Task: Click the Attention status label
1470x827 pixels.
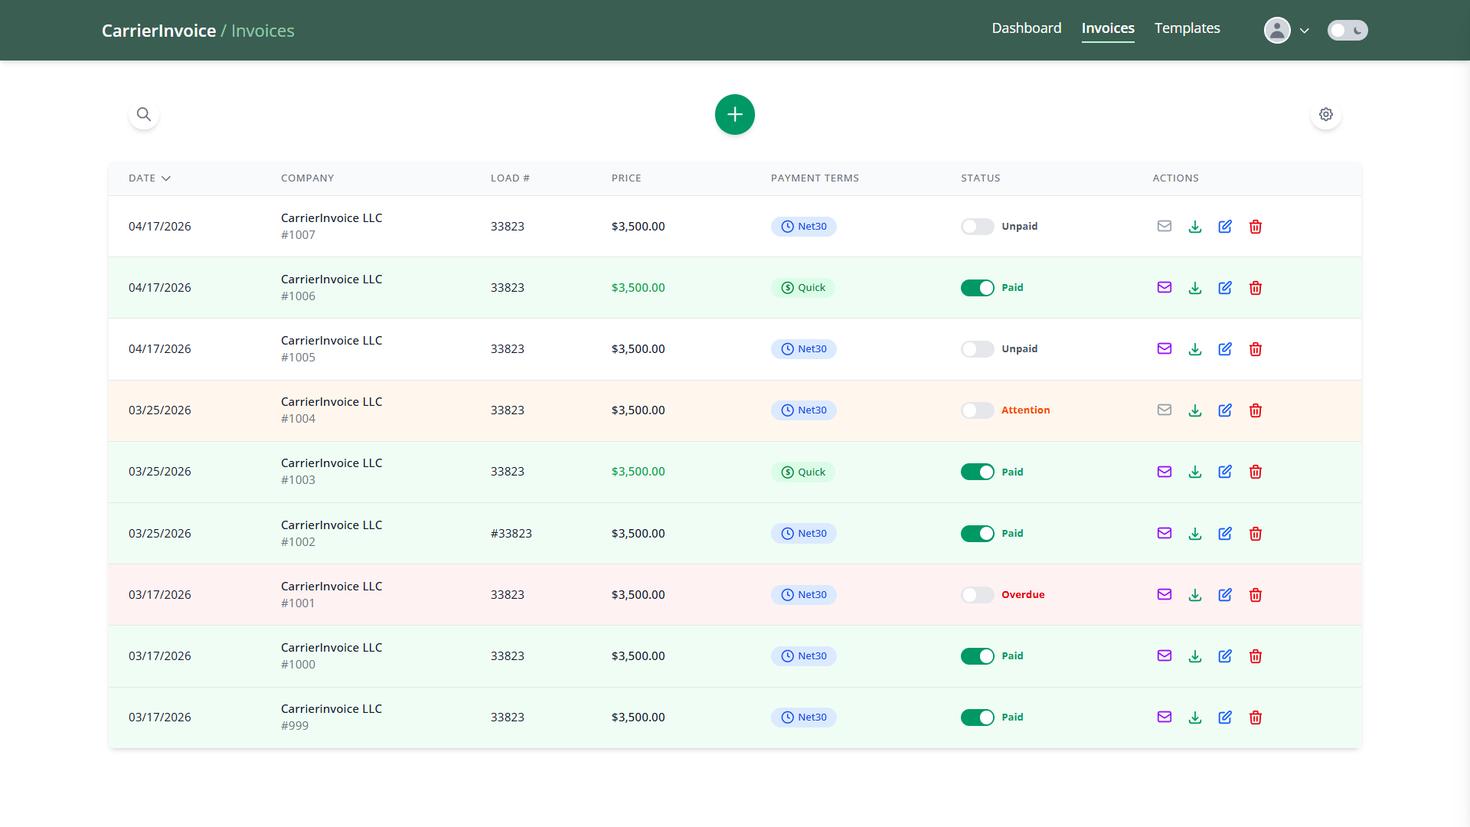Action: click(x=1026, y=410)
